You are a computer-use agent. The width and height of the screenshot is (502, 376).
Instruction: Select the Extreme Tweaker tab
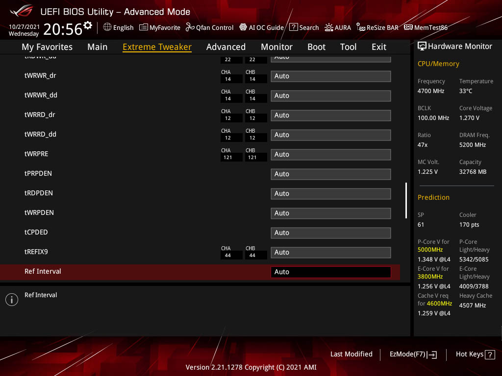157,47
